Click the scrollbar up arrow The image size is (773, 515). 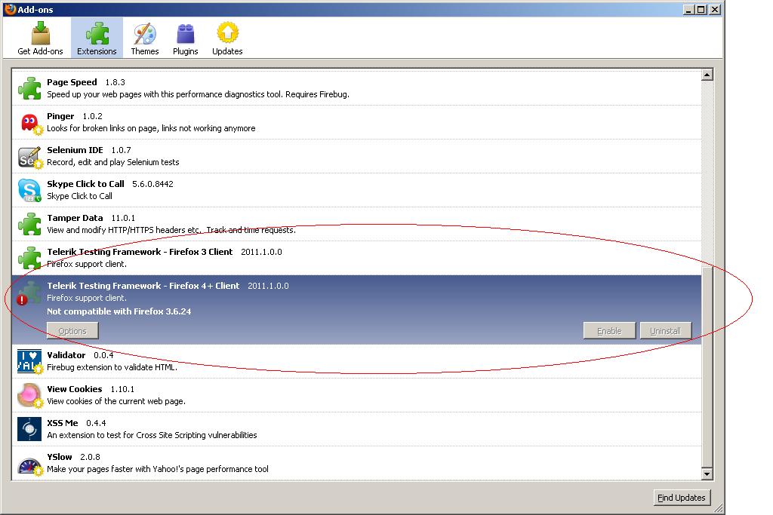(x=707, y=75)
